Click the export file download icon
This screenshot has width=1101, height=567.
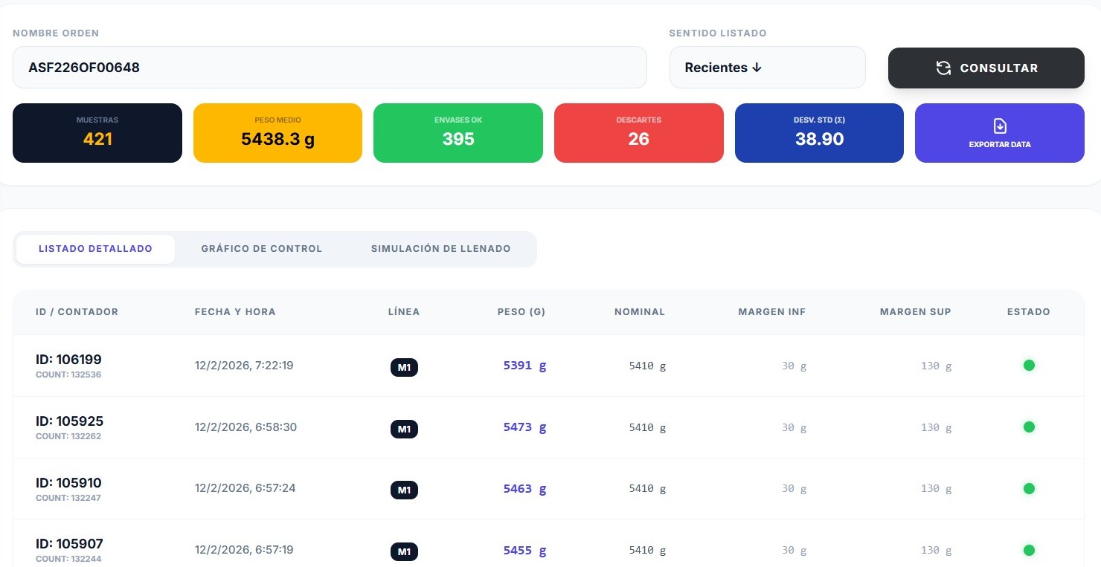pyautogui.click(x=1000, y=126)
